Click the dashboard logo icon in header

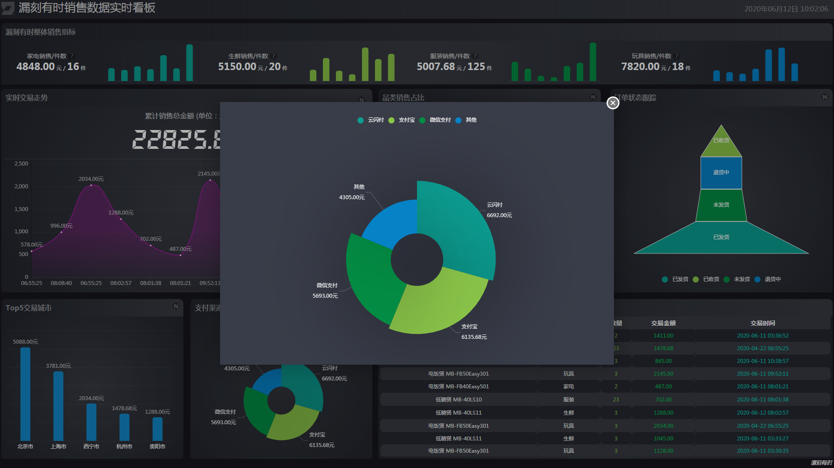pyautogui.click(x=8, y=8)
